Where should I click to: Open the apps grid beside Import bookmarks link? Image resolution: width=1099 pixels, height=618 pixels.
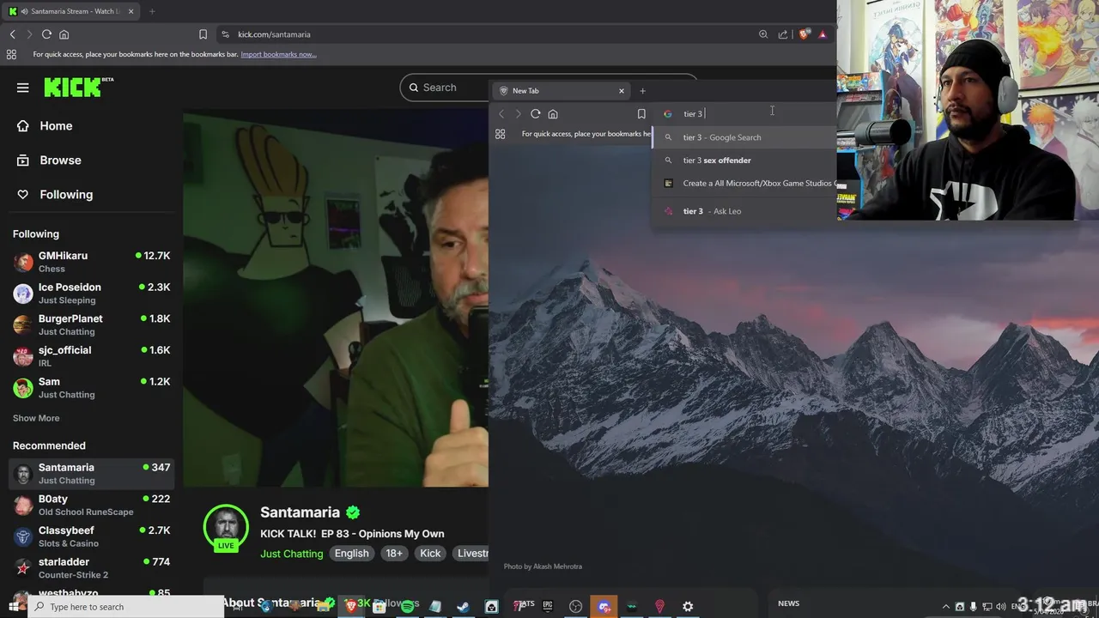tap(11, 54)
